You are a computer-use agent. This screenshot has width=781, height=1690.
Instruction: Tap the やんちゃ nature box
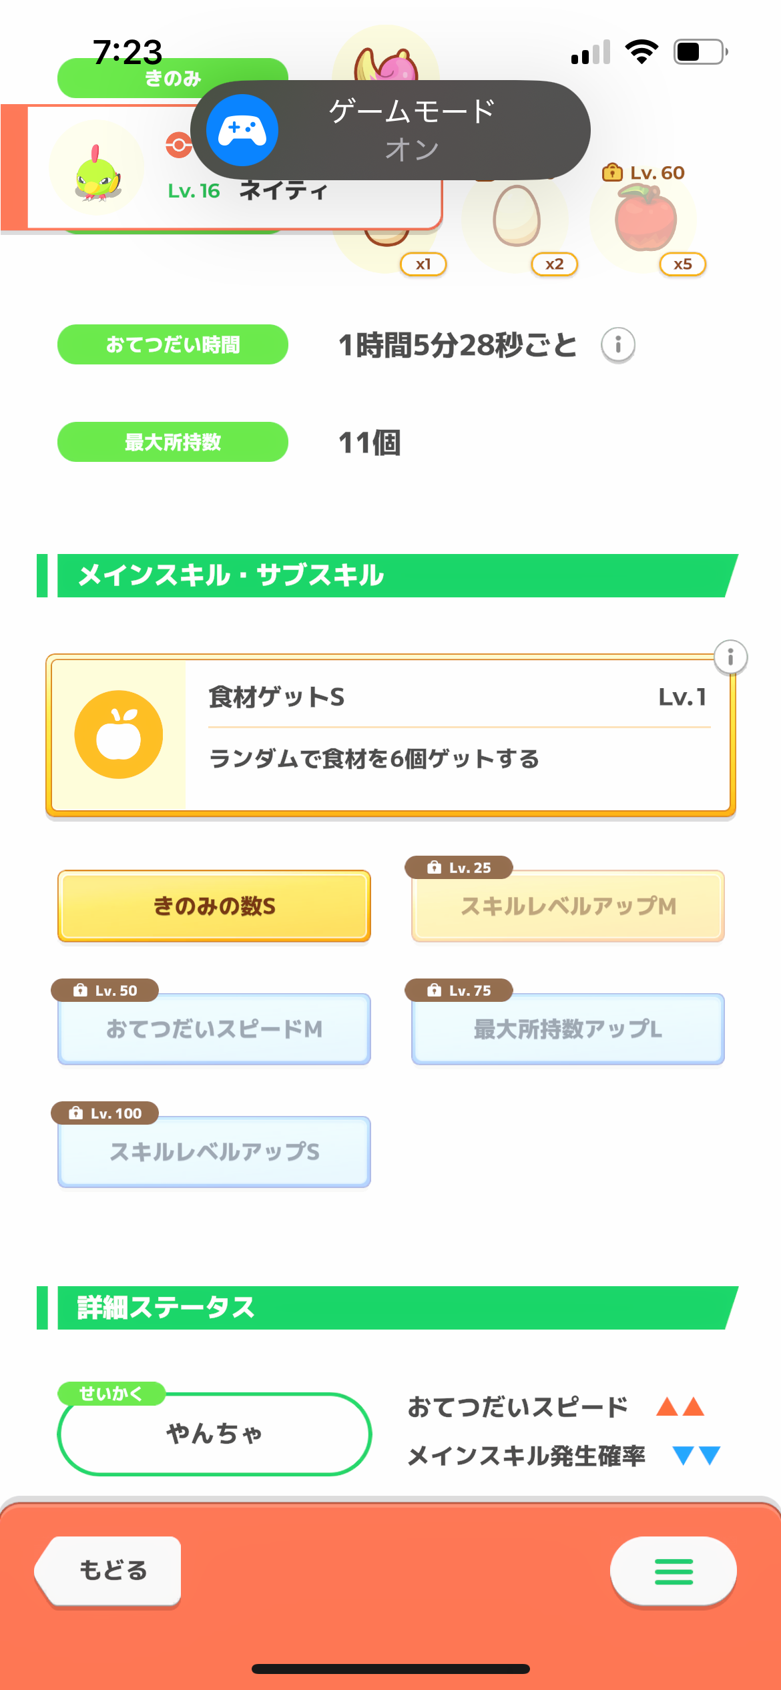point(214,1433)
